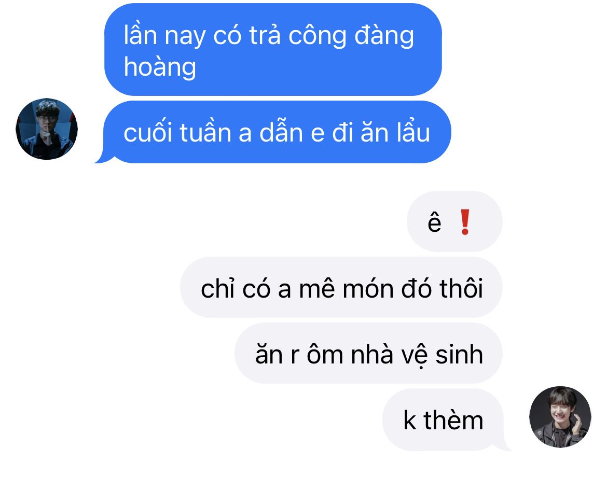Select the "cuối tuần a dẫn e đi ăn lẩu" bubble
The width and height of the screenshot is (607, 477).
[x=277, y=132]
